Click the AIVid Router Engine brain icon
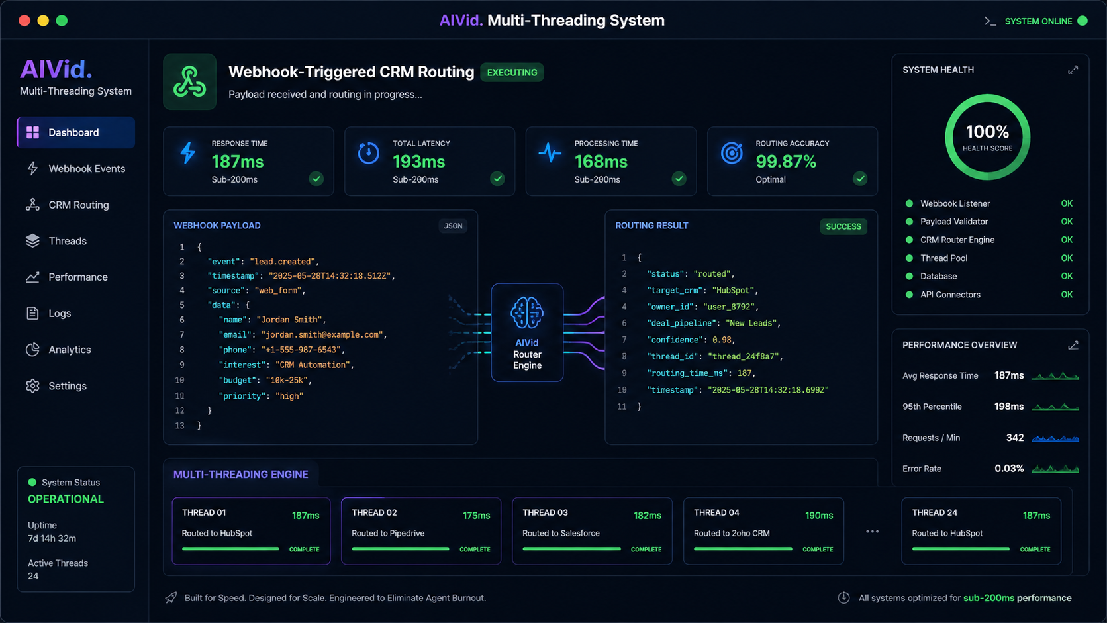This screenshot has height=623, width=1107. click(x=527, y=312)
